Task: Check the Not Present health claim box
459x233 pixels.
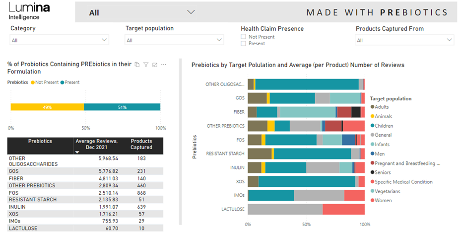Action: pyautogui.click(x=243, y=37)
